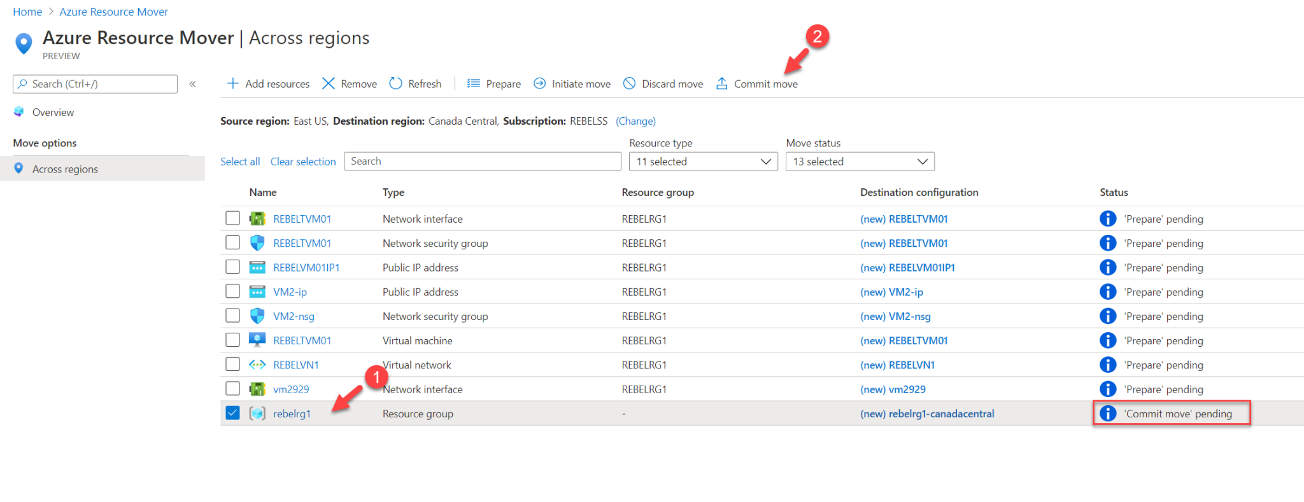The image size is (1304, 502).
Task: Select the VM2-ip row checkbox
Action: pyautogui.click(x=232, y=291)
